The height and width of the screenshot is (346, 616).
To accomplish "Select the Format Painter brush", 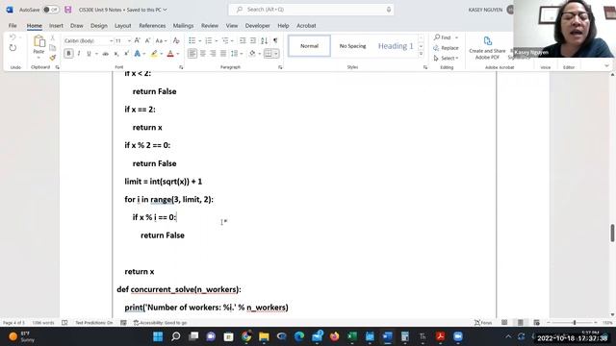I will 52,58.
